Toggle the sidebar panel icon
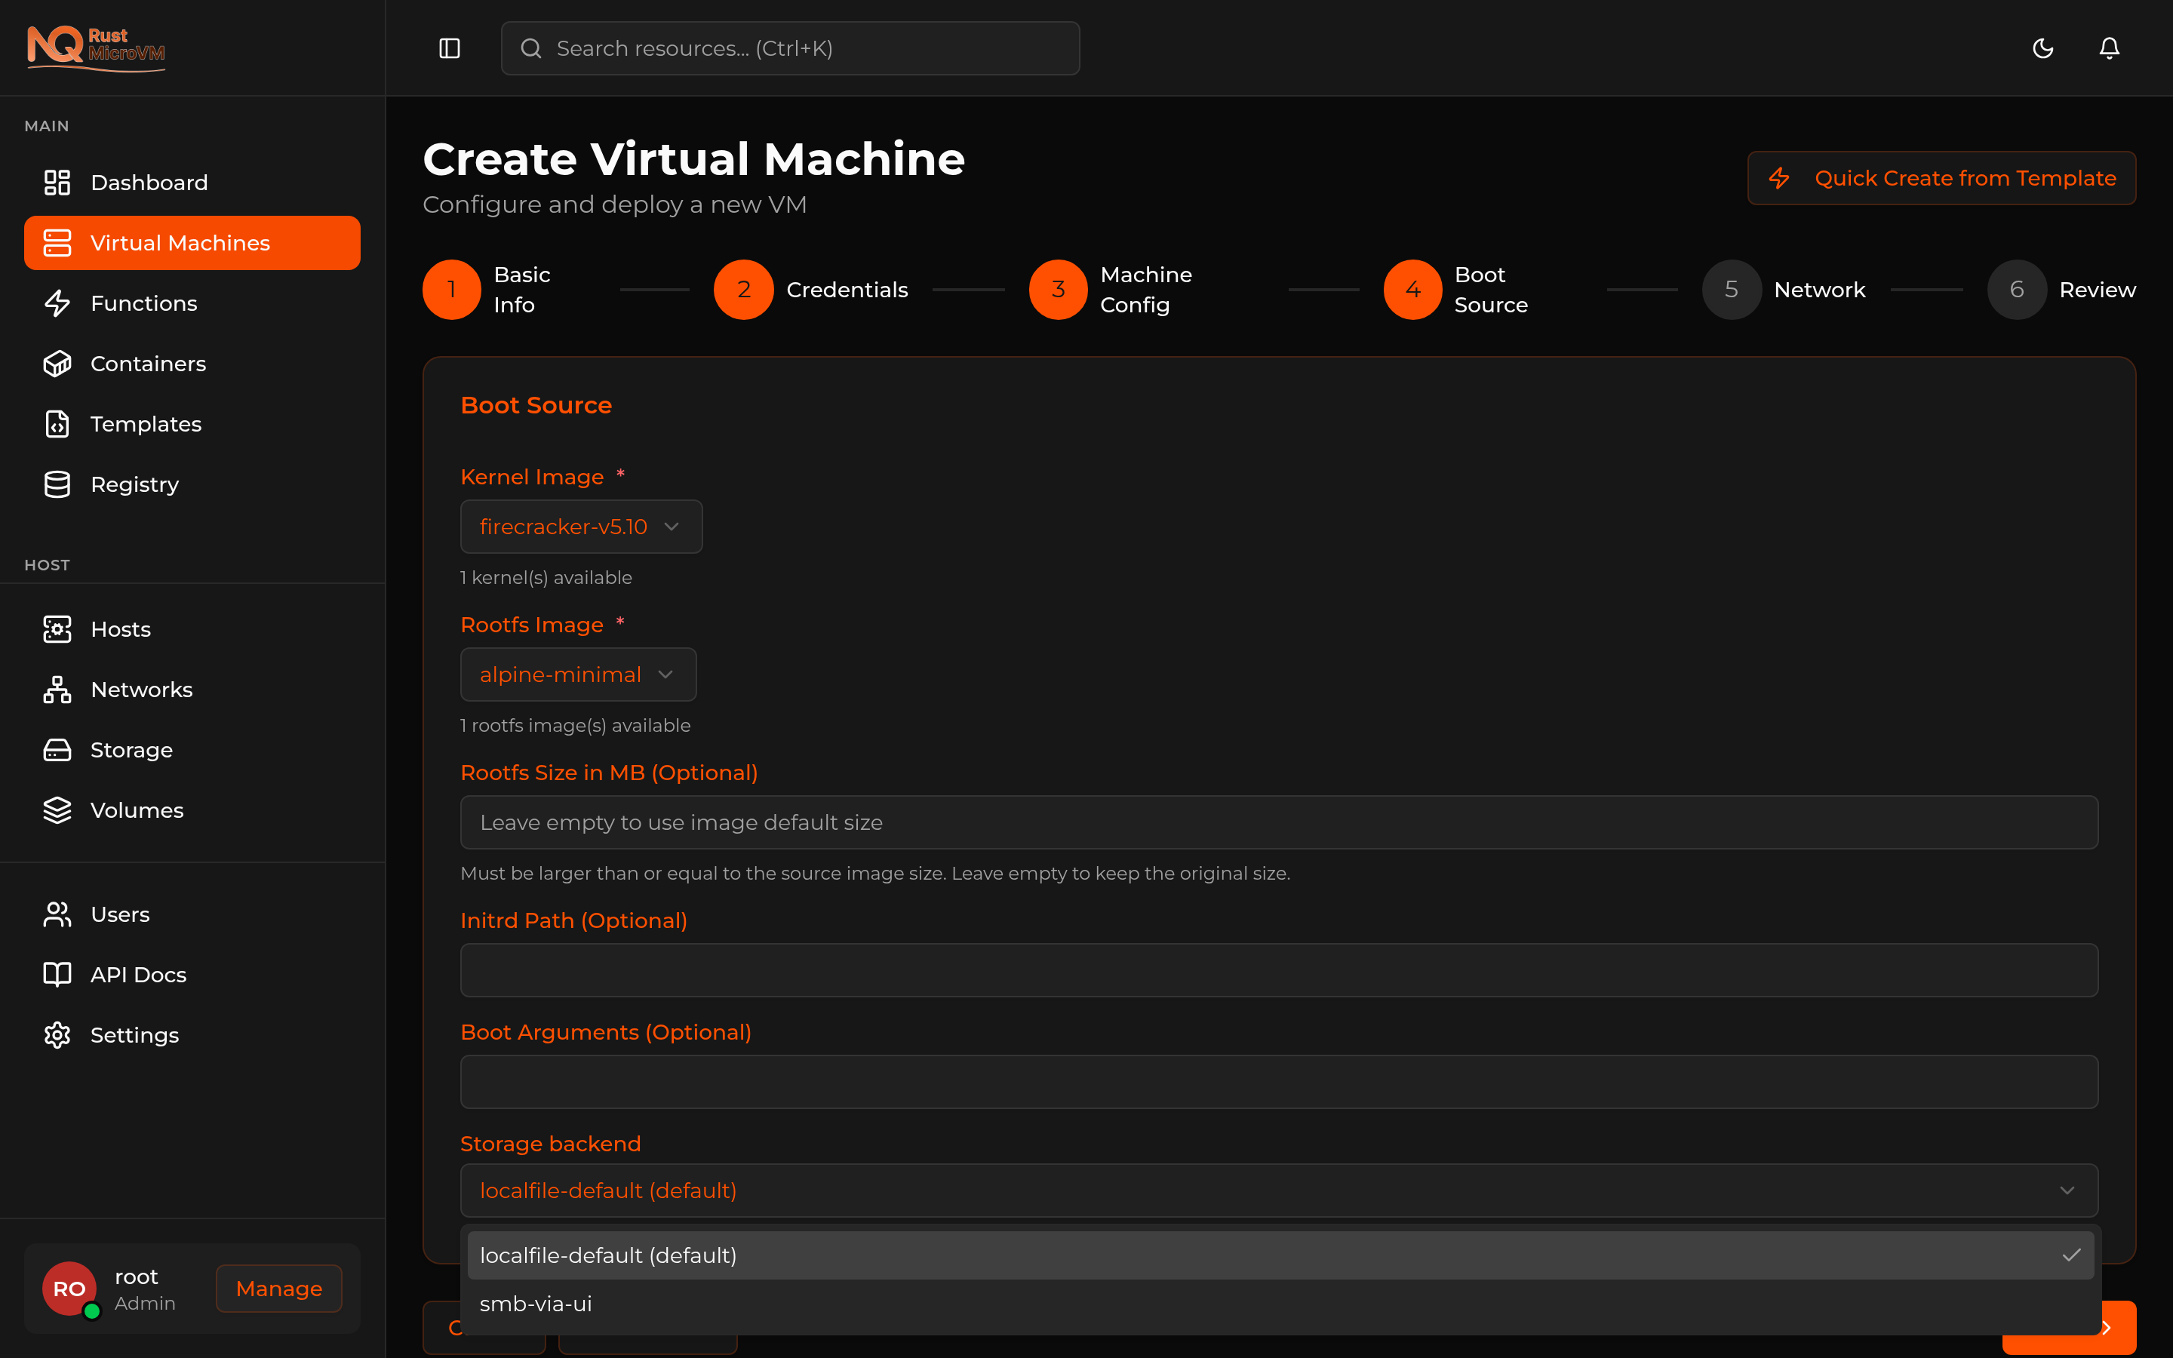Screen dimensions: 2173x1358 point(449,48)
